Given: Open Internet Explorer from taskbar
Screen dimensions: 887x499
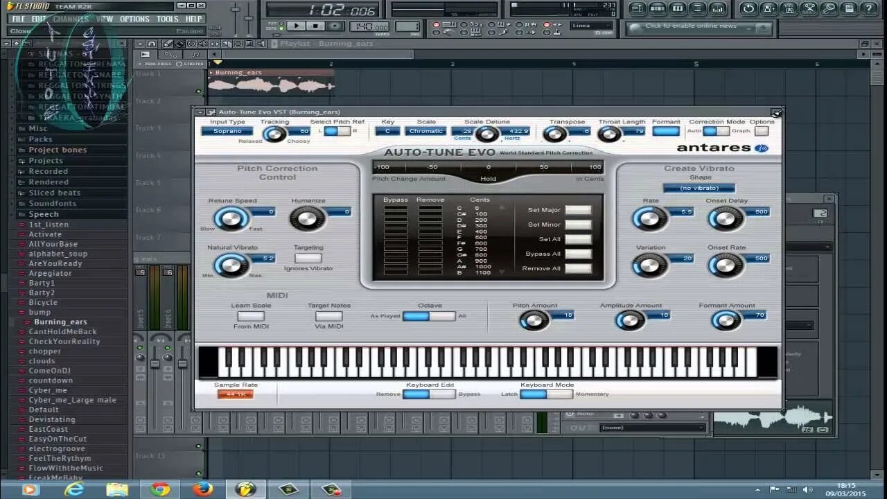Looking at the screenshot, I should 73,489.
